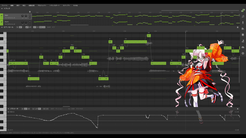Swap EDIT and DISP parameters arrow
The width and height of the screenshot is (246, 138).
pos(69,109)
